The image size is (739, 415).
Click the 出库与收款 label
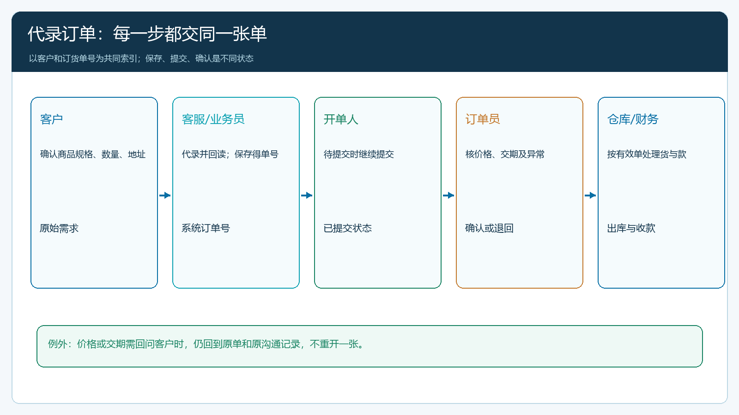[x=631, y=228]
